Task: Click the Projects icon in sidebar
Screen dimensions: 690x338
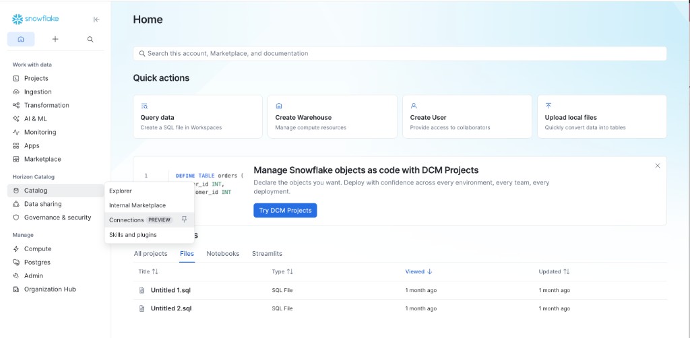Action: [16, 78]
